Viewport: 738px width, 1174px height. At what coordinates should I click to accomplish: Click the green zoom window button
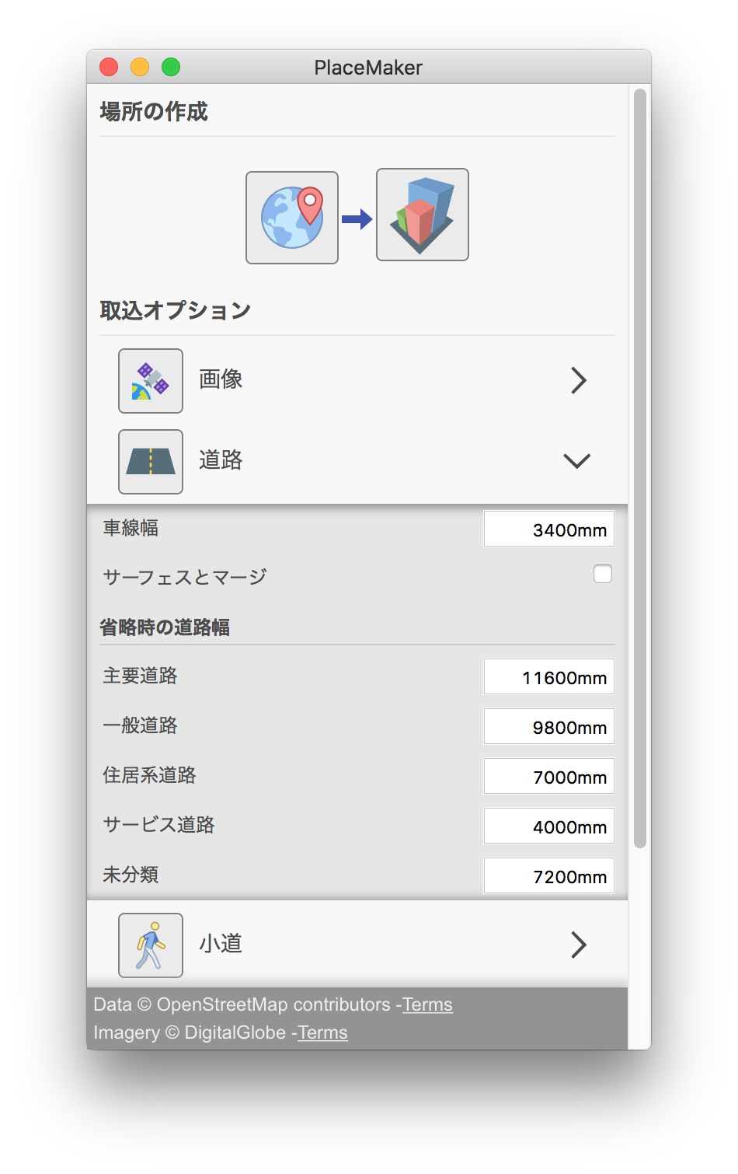pyautogui.click(x=171, y=68)
